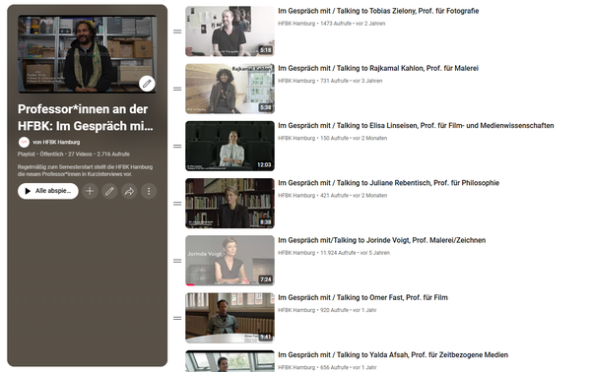Click the red watch progress bar on Voigt thumbnail
This screenshot has width=591, height=372.
point(190,284)
